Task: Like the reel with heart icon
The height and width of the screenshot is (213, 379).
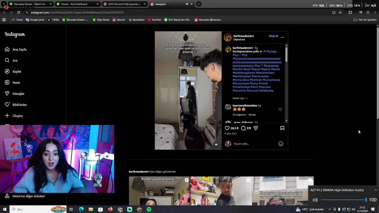Action: tap(227, 128)
